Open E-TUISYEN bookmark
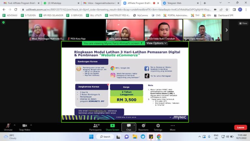The height and width of the screenshot is (141, 250). coord(28,15)
